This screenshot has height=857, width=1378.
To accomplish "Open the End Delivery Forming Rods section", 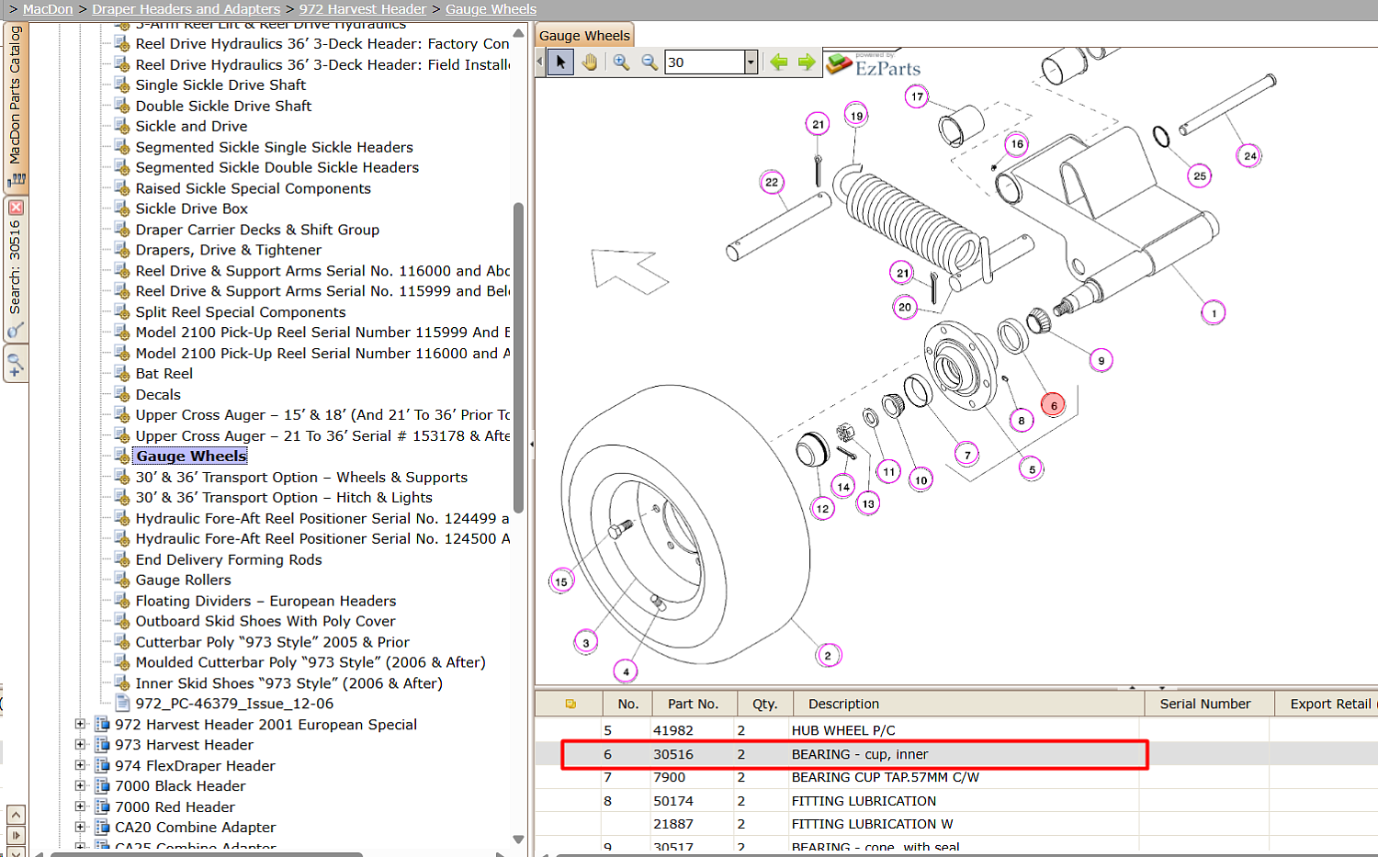I will coord(229,559).
